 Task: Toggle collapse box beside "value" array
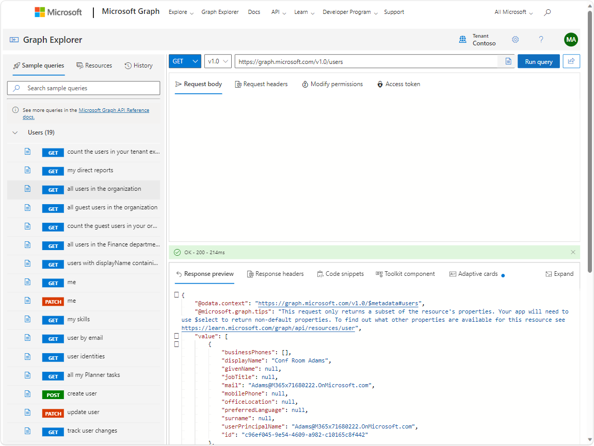pos(176,336)
